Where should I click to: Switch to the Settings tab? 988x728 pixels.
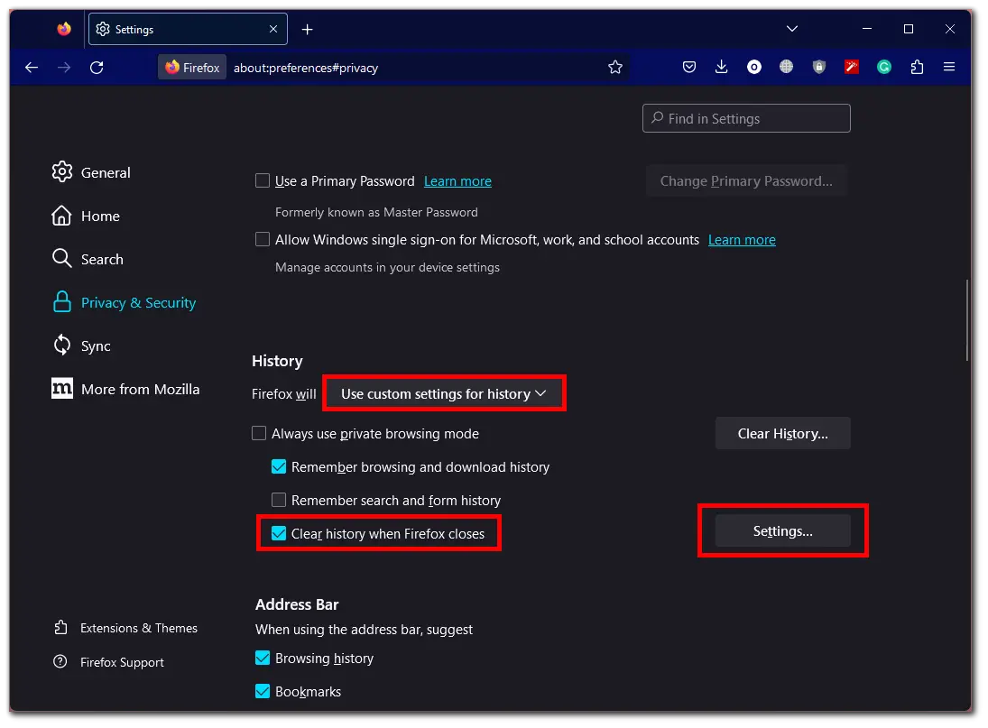click(x=180, y=28)
